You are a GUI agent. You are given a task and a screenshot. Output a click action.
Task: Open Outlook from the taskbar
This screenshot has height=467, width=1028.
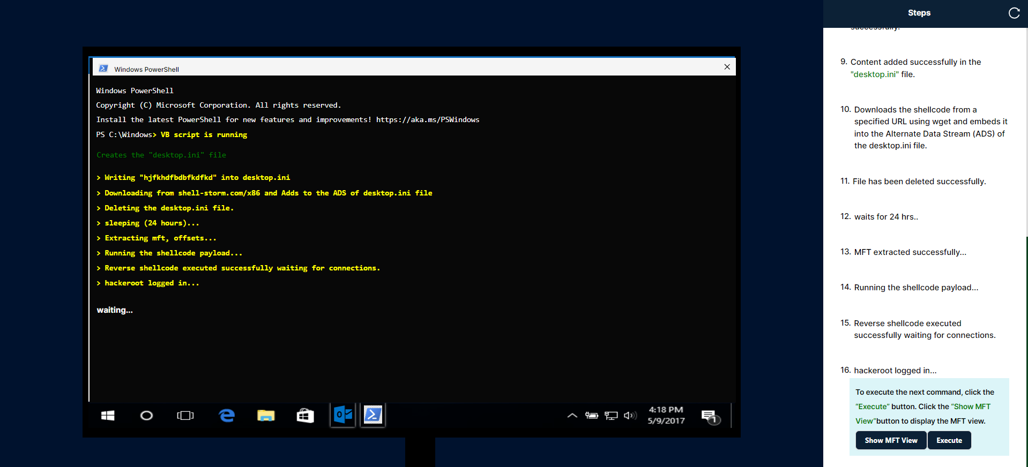coord(343,415)
